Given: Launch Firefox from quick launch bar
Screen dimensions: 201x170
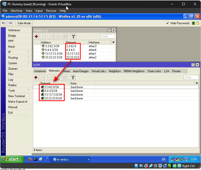Looking at the screenshot, I should pos(30,159).
